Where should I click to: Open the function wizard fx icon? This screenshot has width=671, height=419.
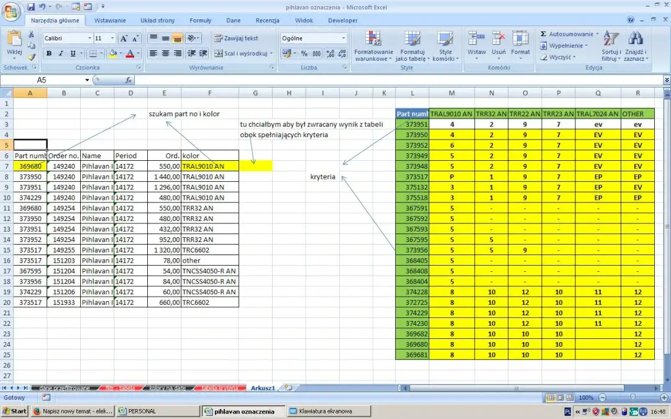pos(128,80)
